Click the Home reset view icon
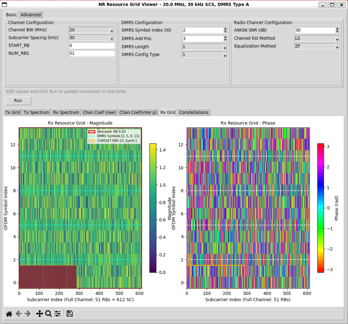 [x=9, y=314]
